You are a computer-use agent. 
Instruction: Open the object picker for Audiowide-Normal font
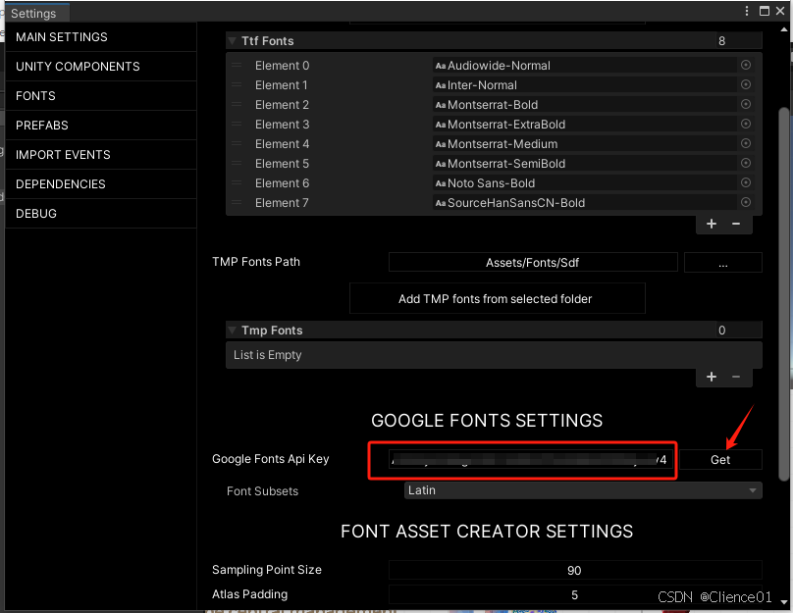(745, 65)
